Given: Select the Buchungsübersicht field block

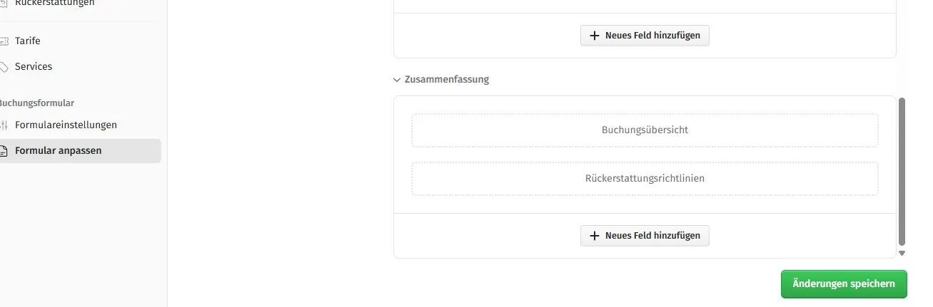Looking at the screenshot, I should coord(645,130).
